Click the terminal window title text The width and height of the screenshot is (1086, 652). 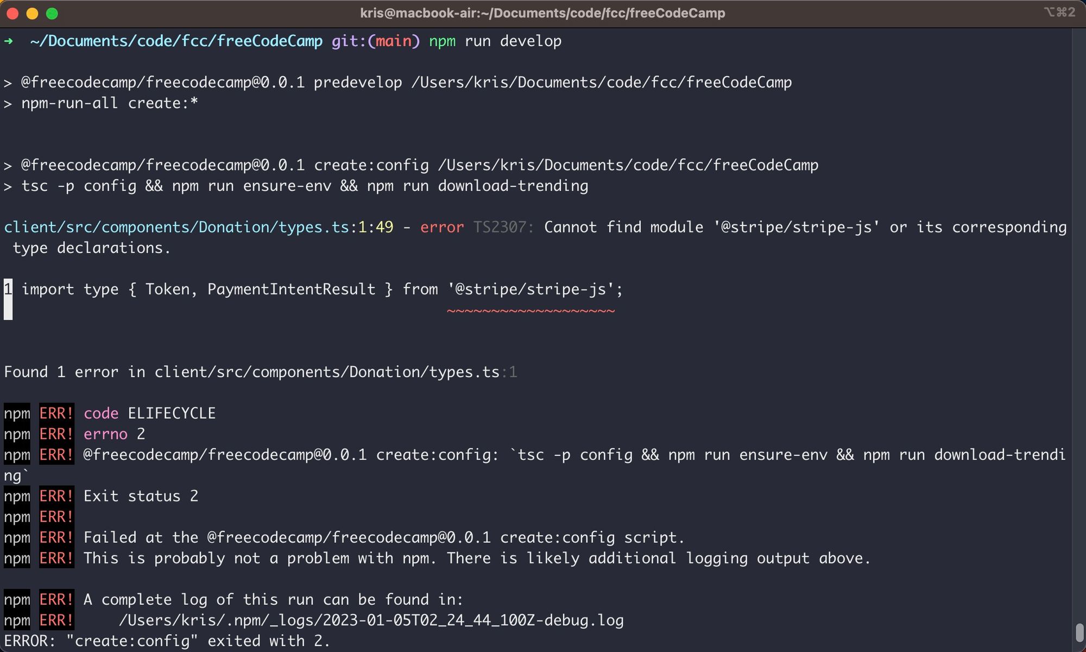coord(542,13)
